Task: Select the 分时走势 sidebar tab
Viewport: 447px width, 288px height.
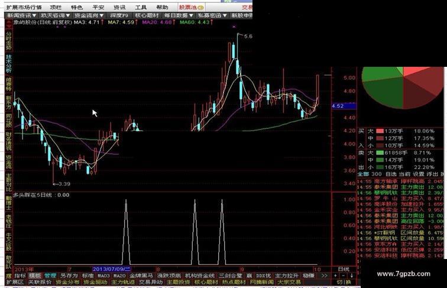Action: [x=8, y=40]
